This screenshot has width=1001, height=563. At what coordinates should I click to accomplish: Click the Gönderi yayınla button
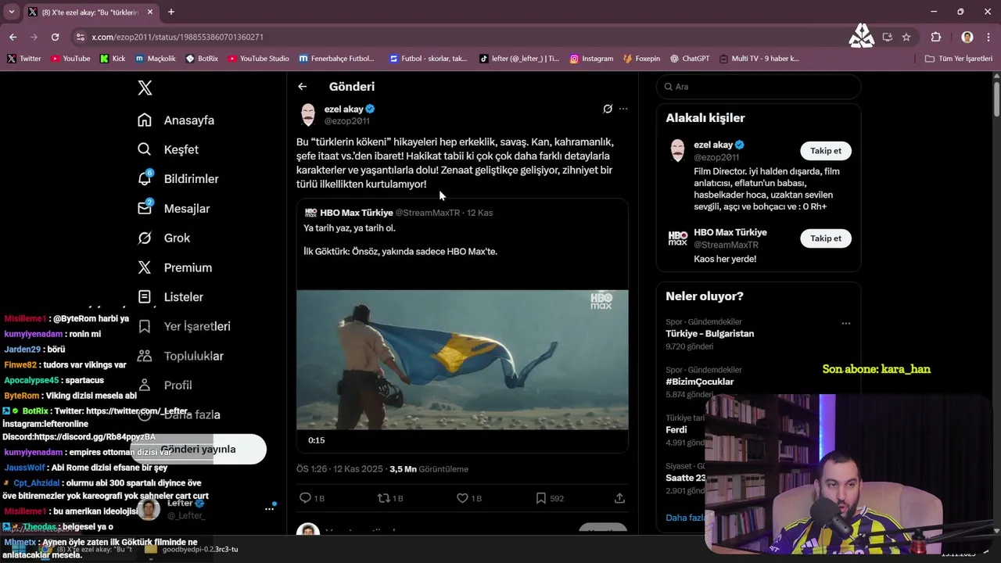coord(198,450)
